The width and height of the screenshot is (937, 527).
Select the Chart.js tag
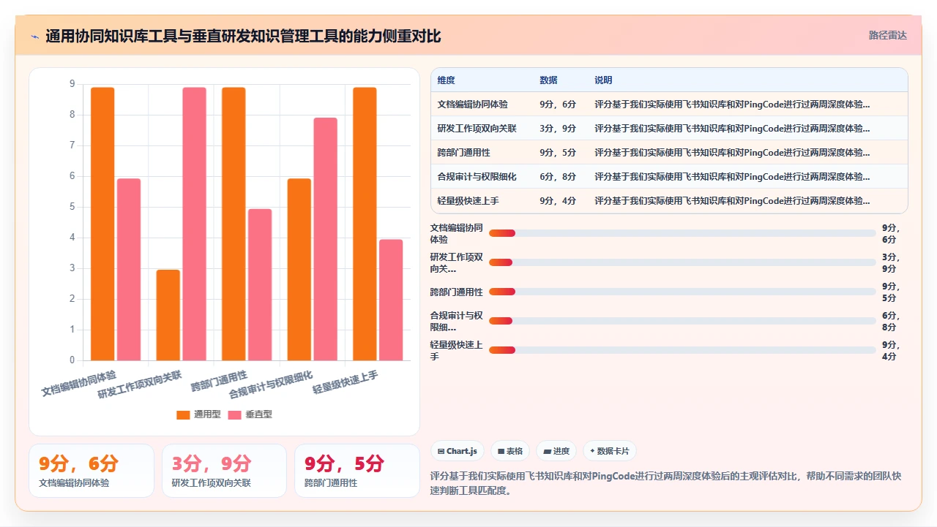tap(457, 451)
